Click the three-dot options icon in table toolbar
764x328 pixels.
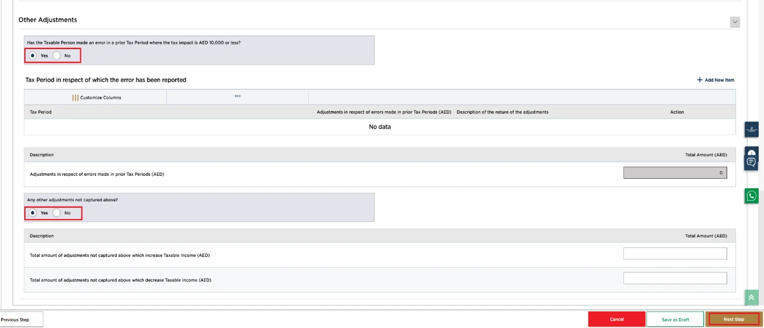click(x=237, y=97)
